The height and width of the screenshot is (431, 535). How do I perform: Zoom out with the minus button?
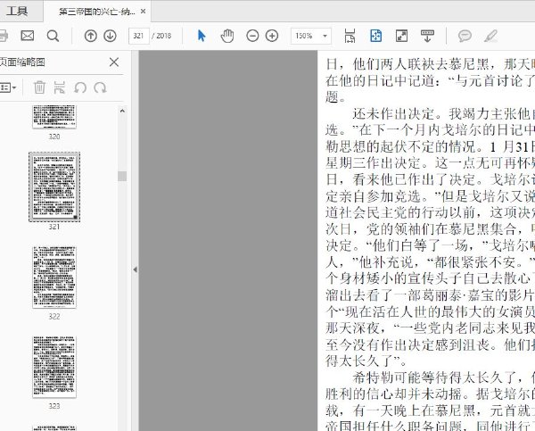pyautogui.click(x=252, y=36)
